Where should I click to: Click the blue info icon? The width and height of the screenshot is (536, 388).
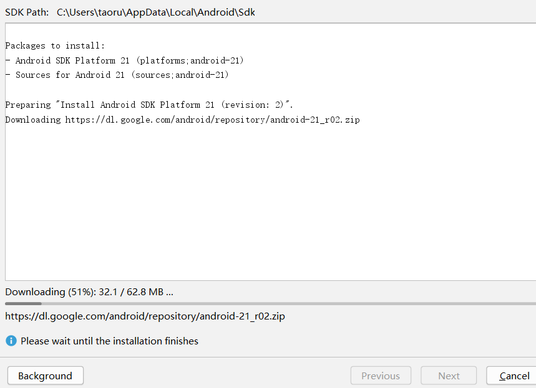tap(11, 341)
